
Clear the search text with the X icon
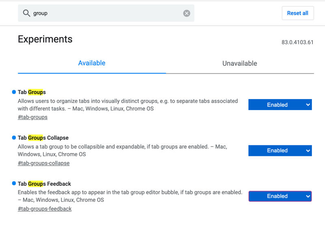pos(186,13)
